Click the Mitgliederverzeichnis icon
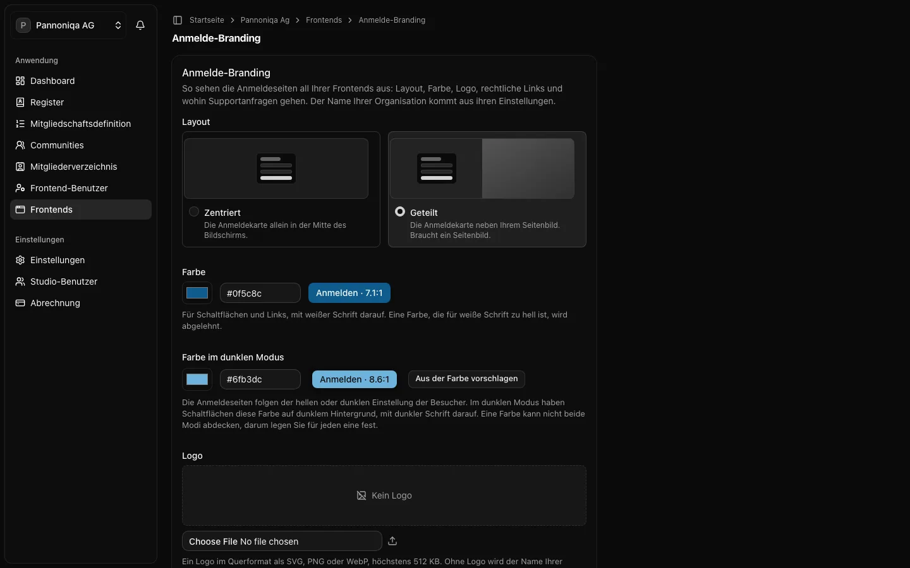The height and width of the screenshot is (568, 910). pyautogui.click(x=20, y=167)
